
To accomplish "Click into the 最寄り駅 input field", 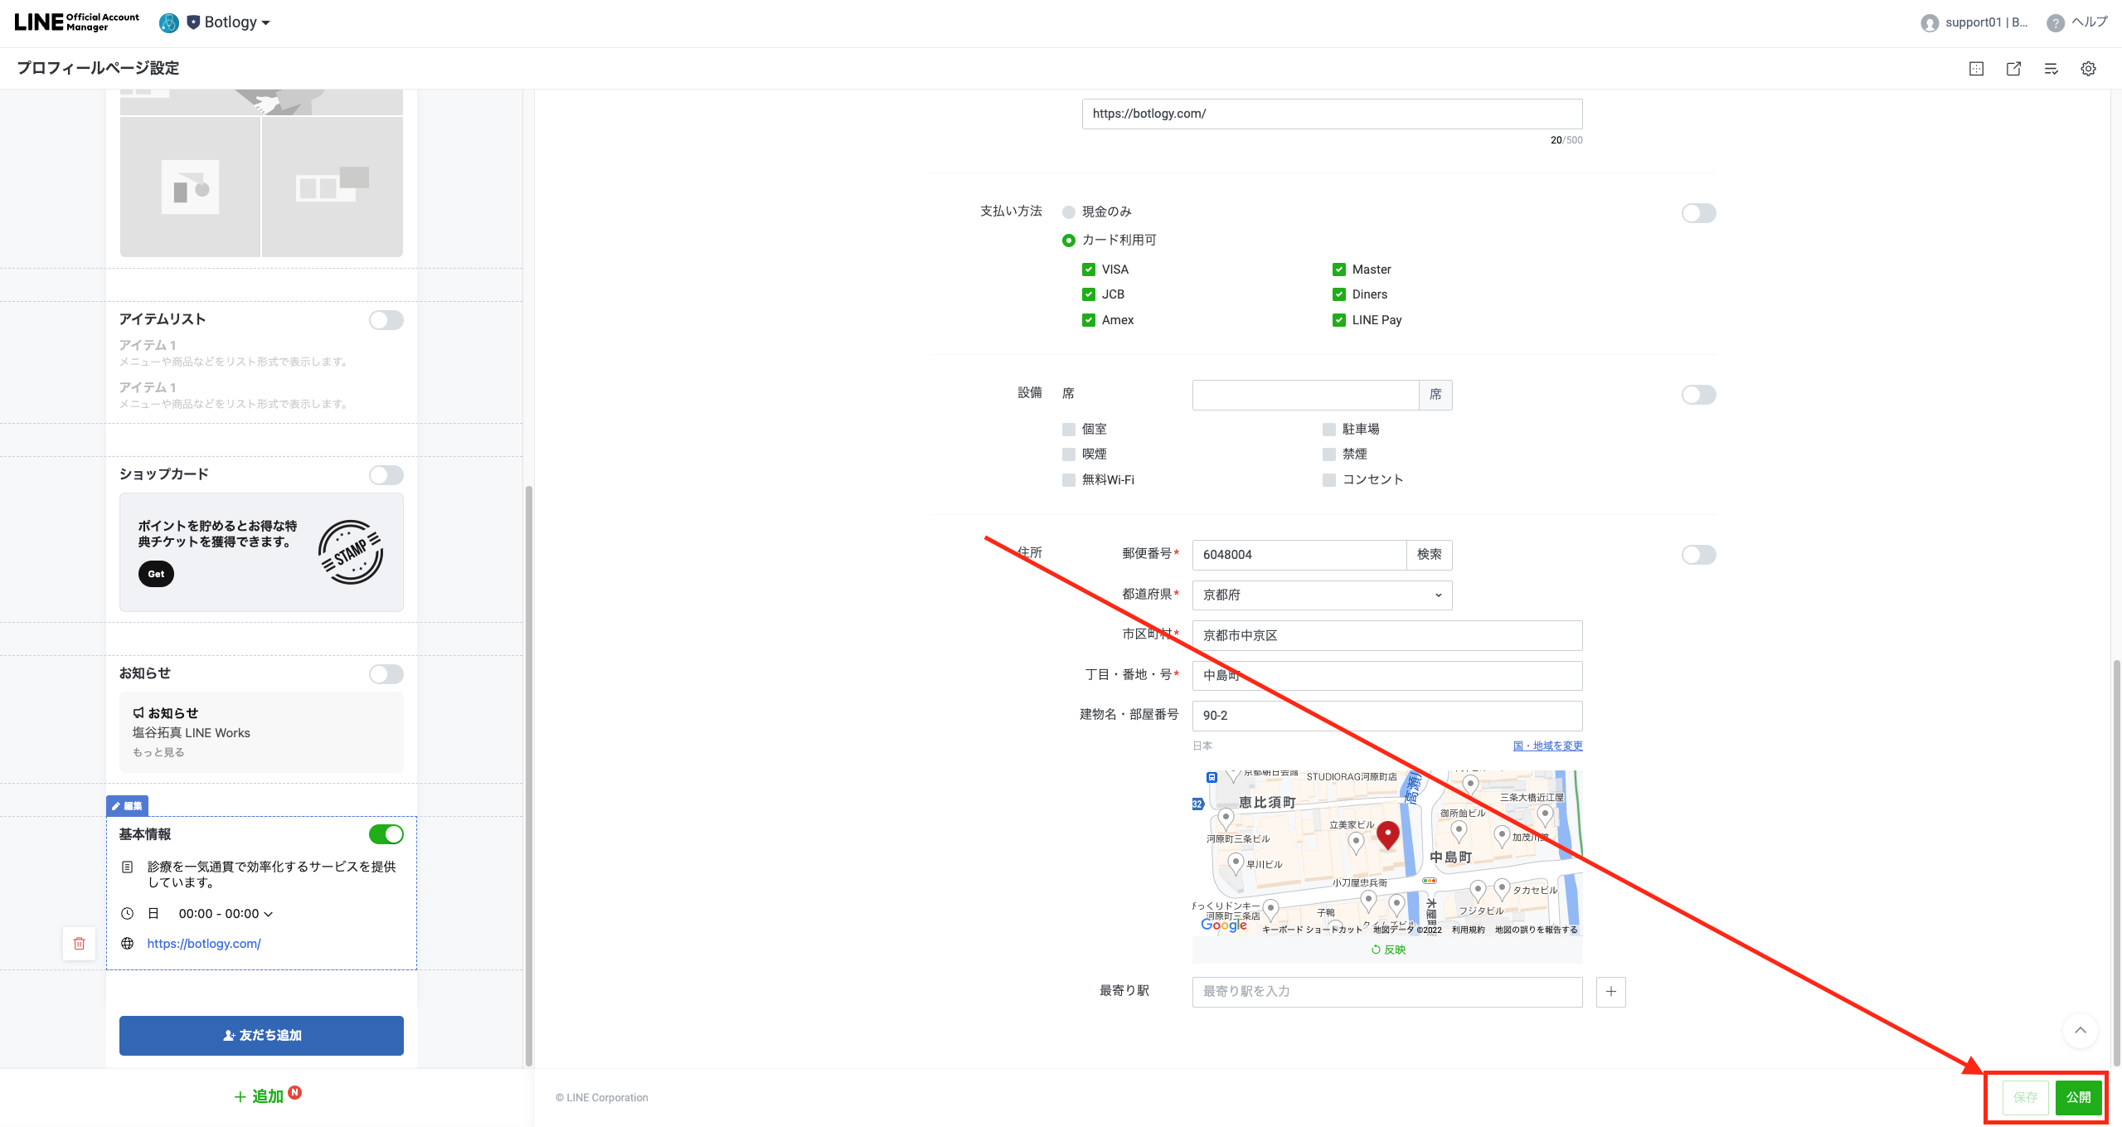I will 1386,992.
